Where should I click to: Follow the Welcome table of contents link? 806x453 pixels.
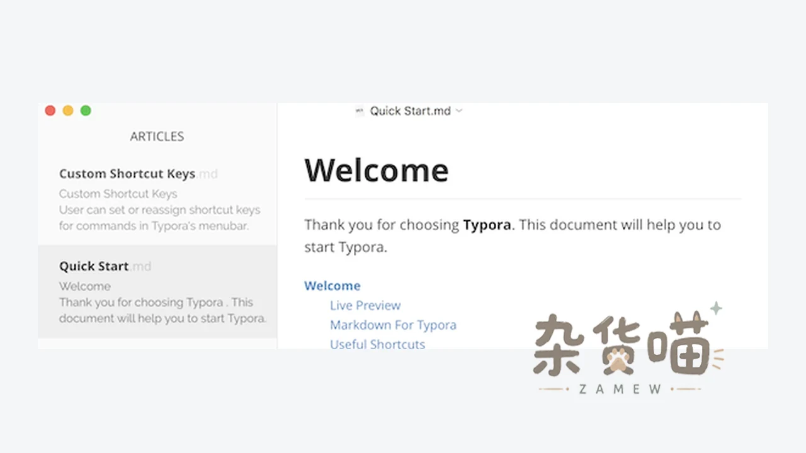tap(332, 286)
